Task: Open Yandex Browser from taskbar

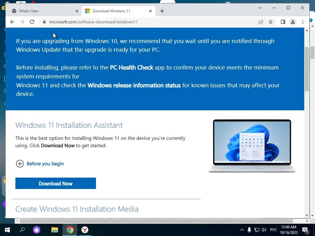Action: pyautogui.click(x=85, y=230)
